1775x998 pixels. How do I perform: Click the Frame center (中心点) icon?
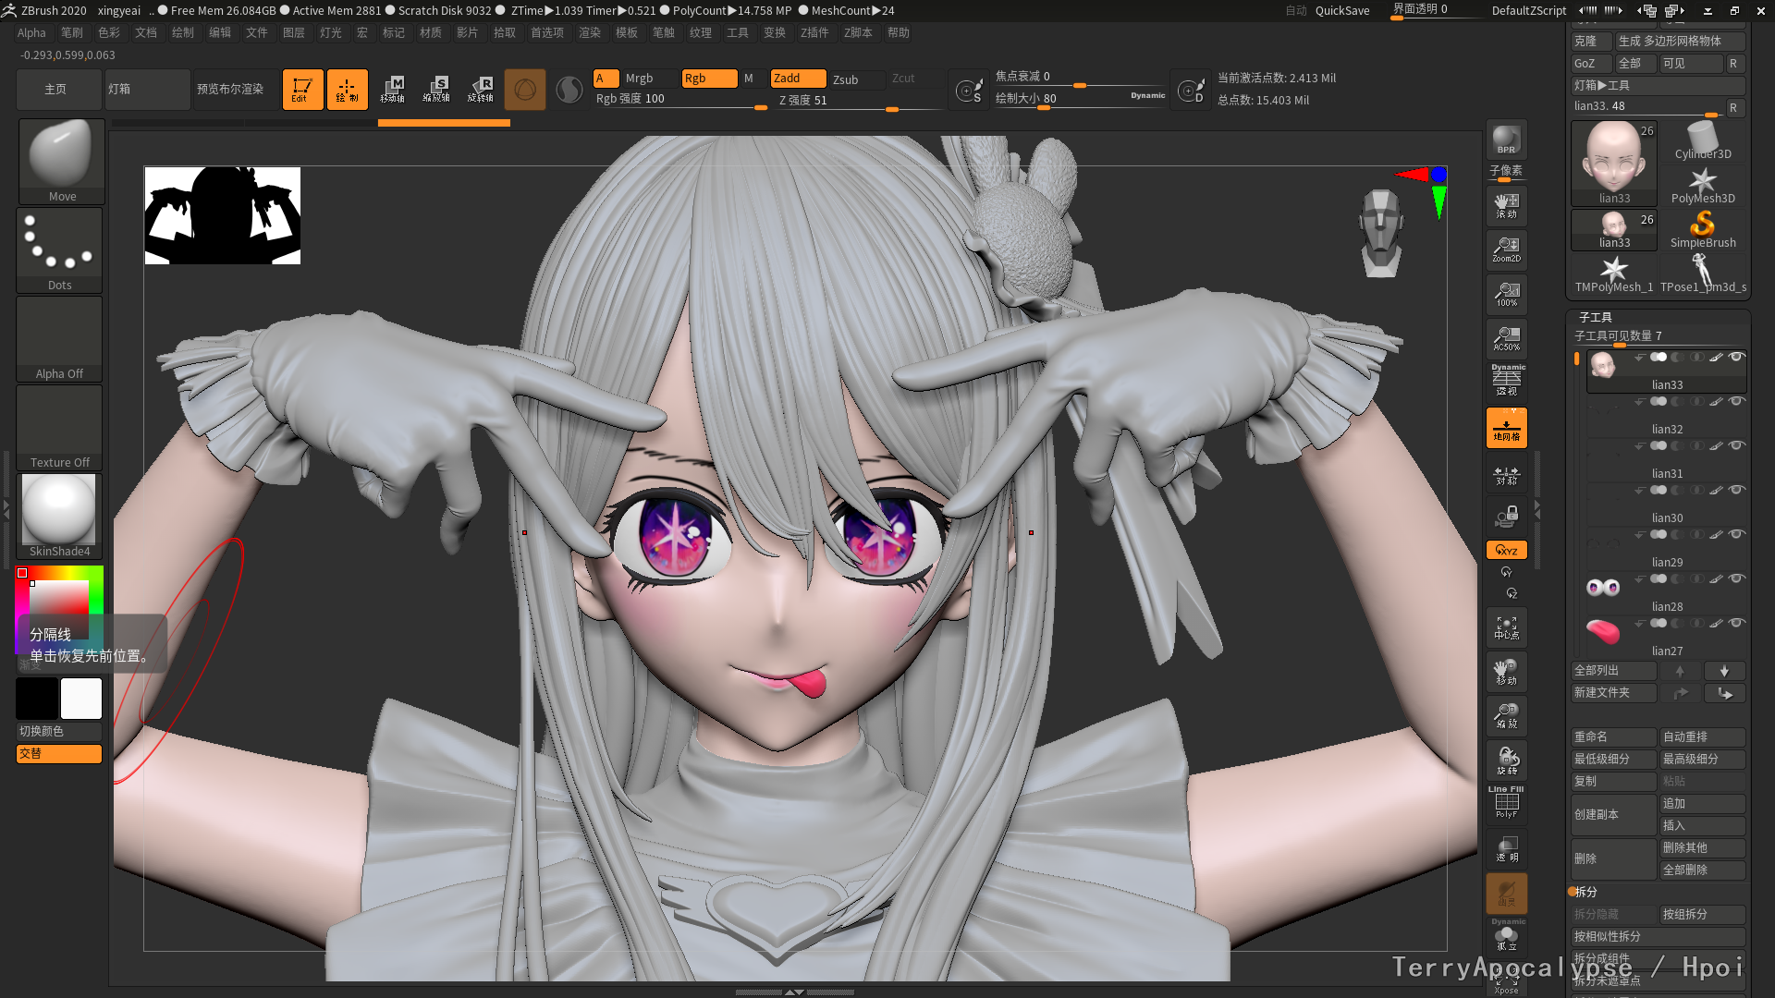(1506, 628)
